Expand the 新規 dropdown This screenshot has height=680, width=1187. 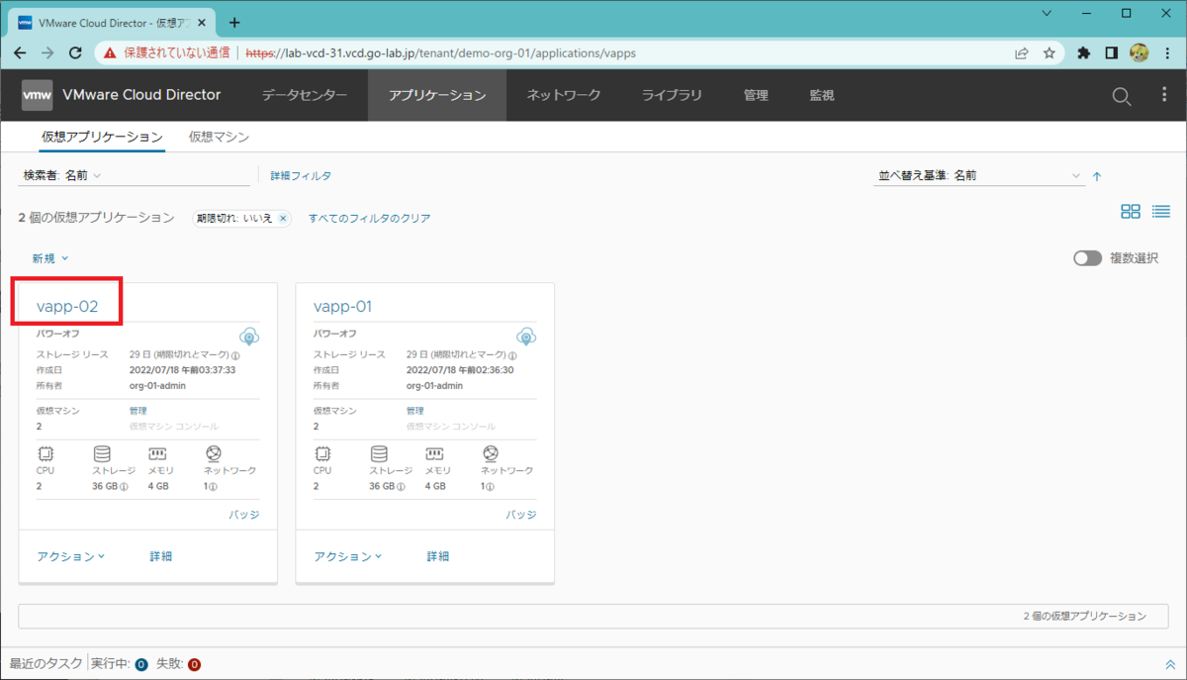click(50, 257)
